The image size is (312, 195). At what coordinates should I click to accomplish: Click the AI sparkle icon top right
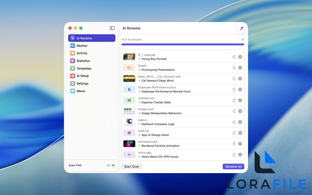[x=242, y=28]
